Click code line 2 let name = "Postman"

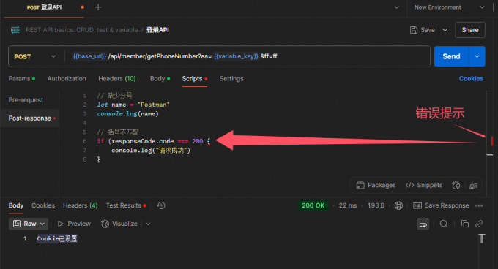coord(133,105)
